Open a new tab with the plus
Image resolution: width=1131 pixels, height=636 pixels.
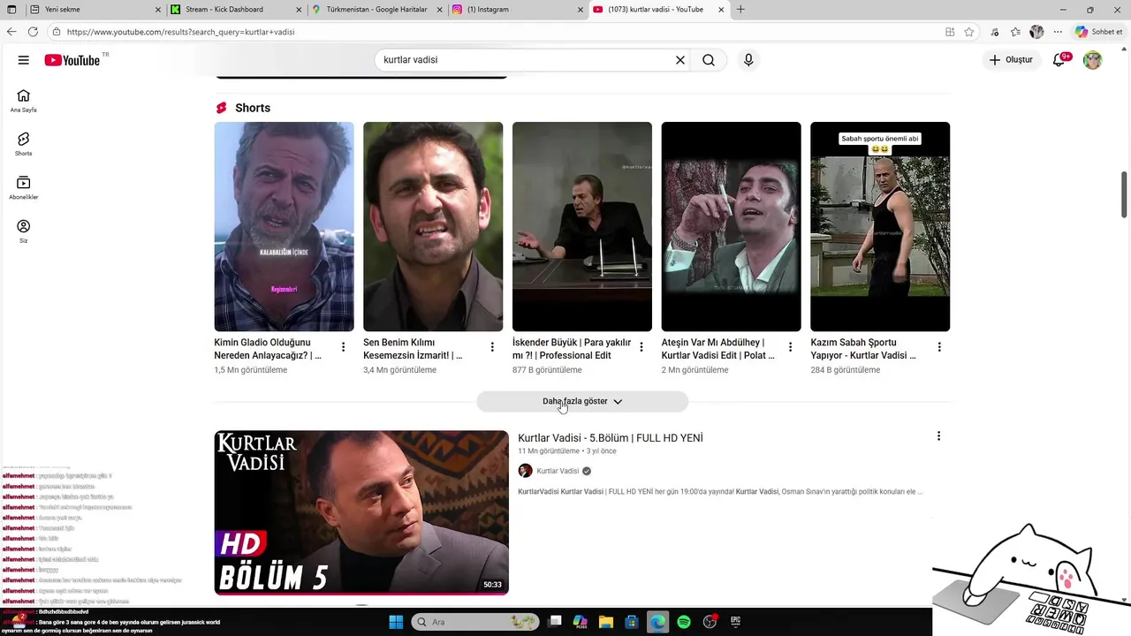(740, 10)
